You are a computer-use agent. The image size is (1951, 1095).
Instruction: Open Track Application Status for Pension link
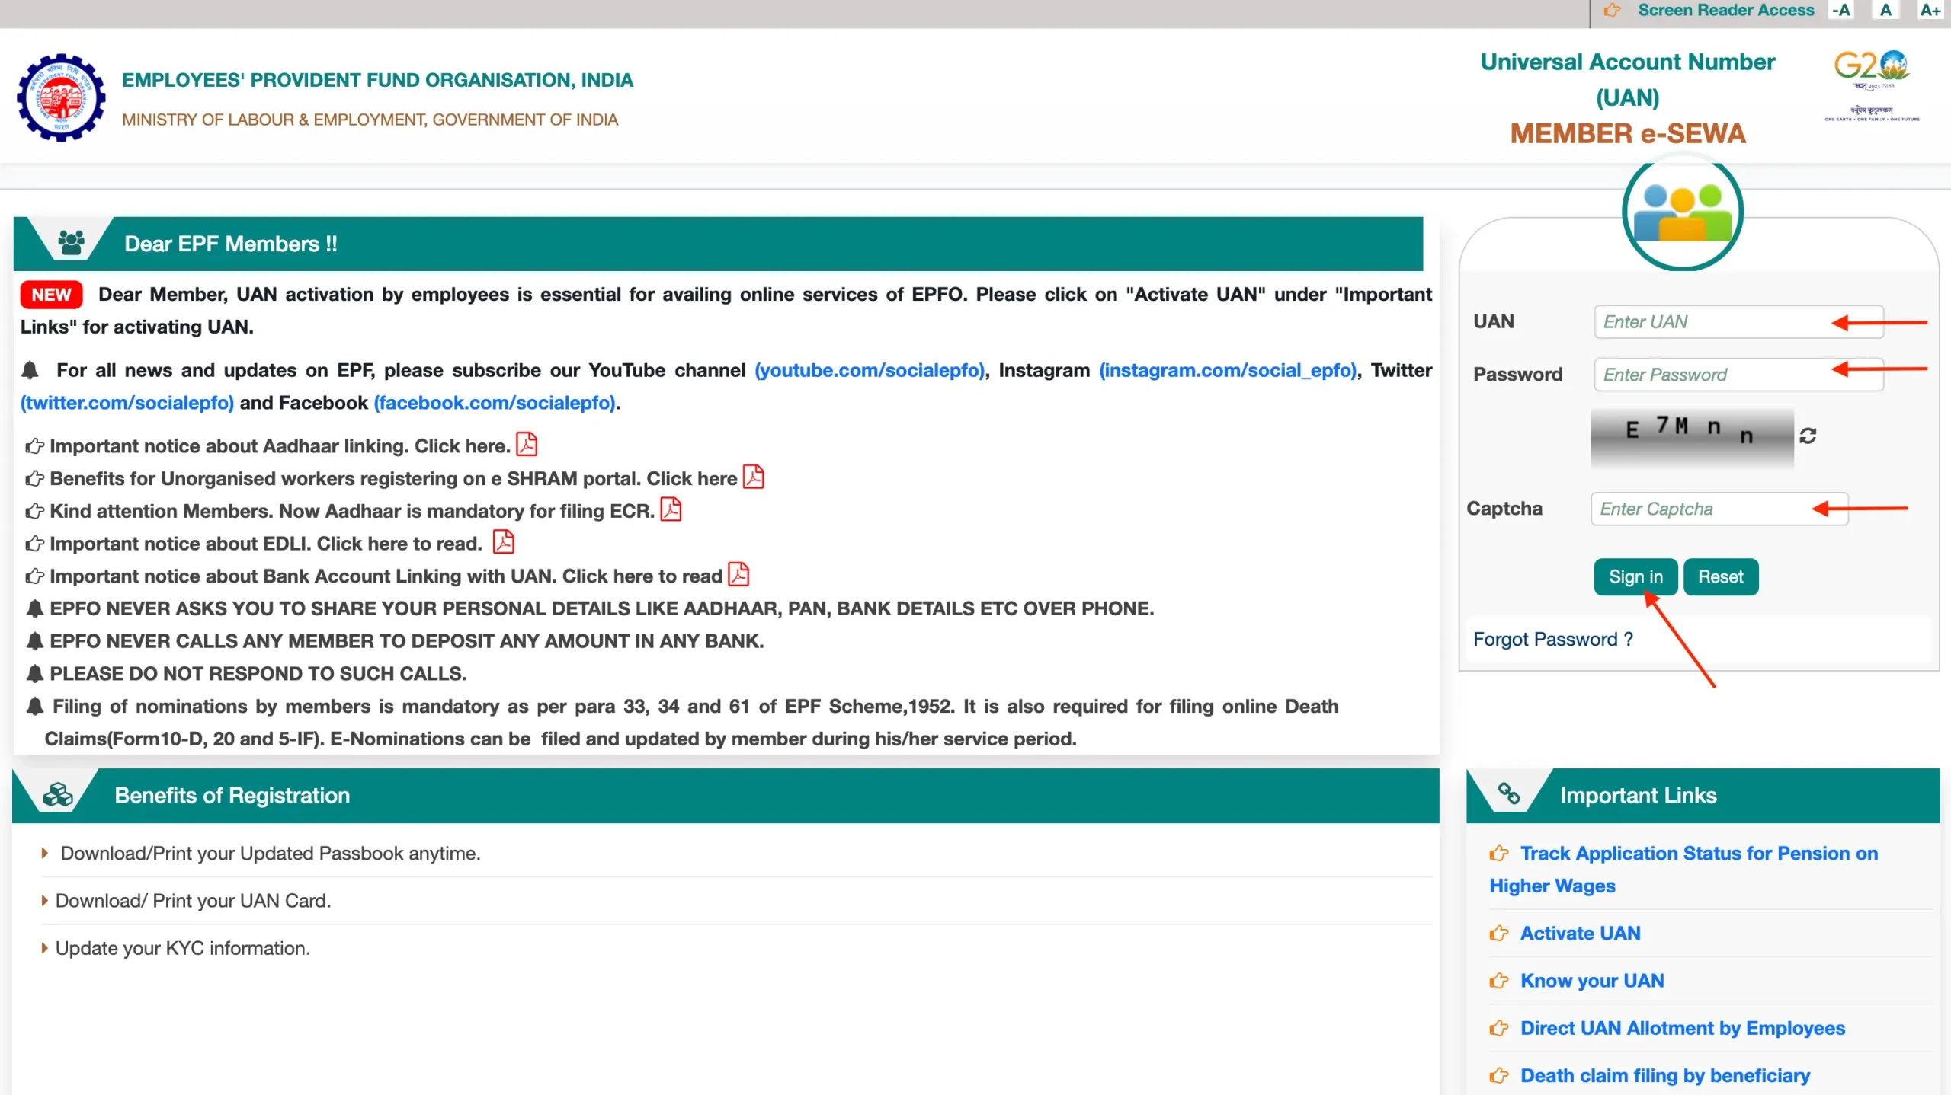click(x=1684, y=870)
